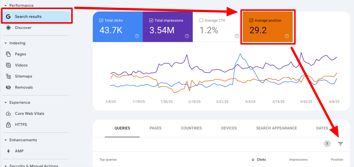The height and width of the screenshot is (167, 354).
Task: Collapse the Performance section
Action: pos(6,6)
